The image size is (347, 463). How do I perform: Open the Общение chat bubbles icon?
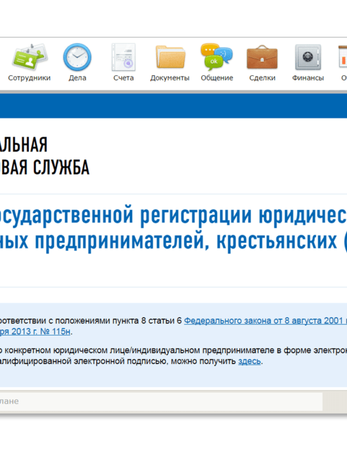216,57
